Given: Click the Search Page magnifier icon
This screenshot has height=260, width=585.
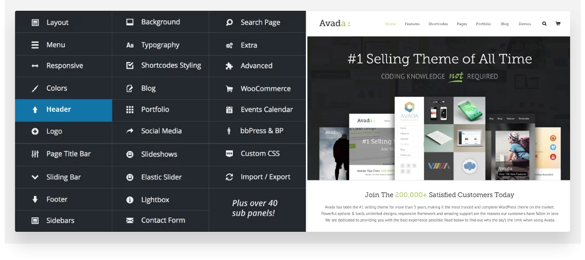Looking at the screenshot, I should click(x=229, y=23).
